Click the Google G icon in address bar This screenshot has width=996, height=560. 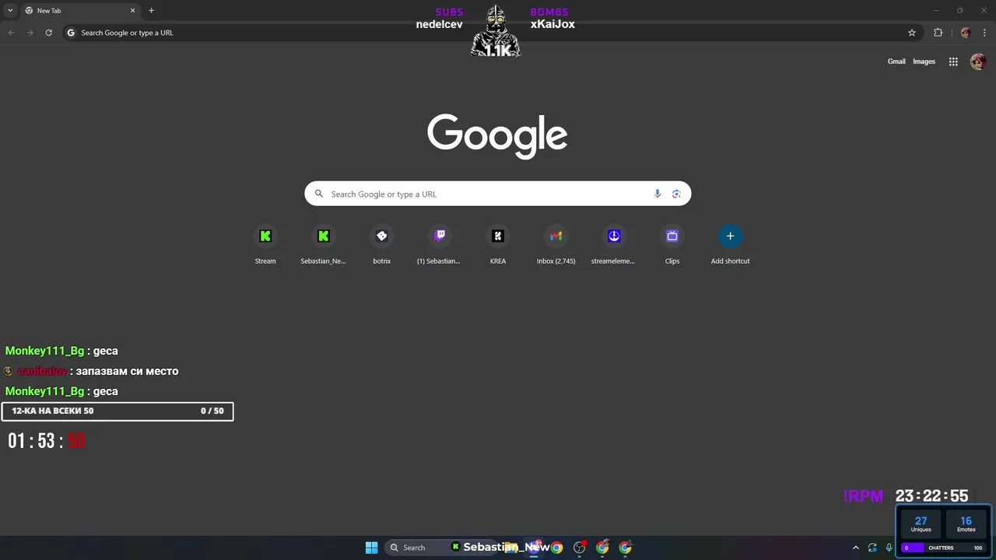(71, 33)
